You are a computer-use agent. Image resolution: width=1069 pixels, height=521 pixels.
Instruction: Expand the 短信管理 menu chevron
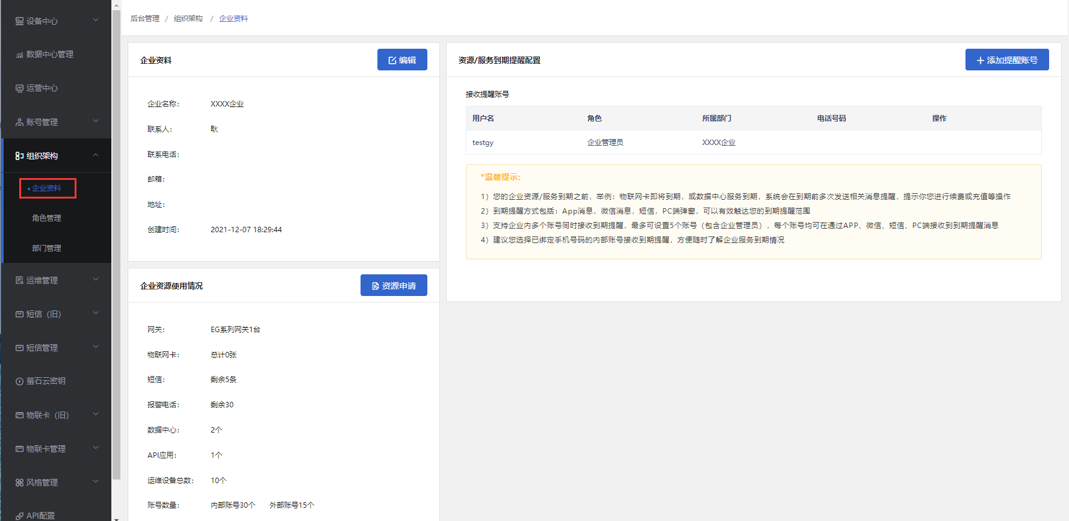[x=96, y=347]
